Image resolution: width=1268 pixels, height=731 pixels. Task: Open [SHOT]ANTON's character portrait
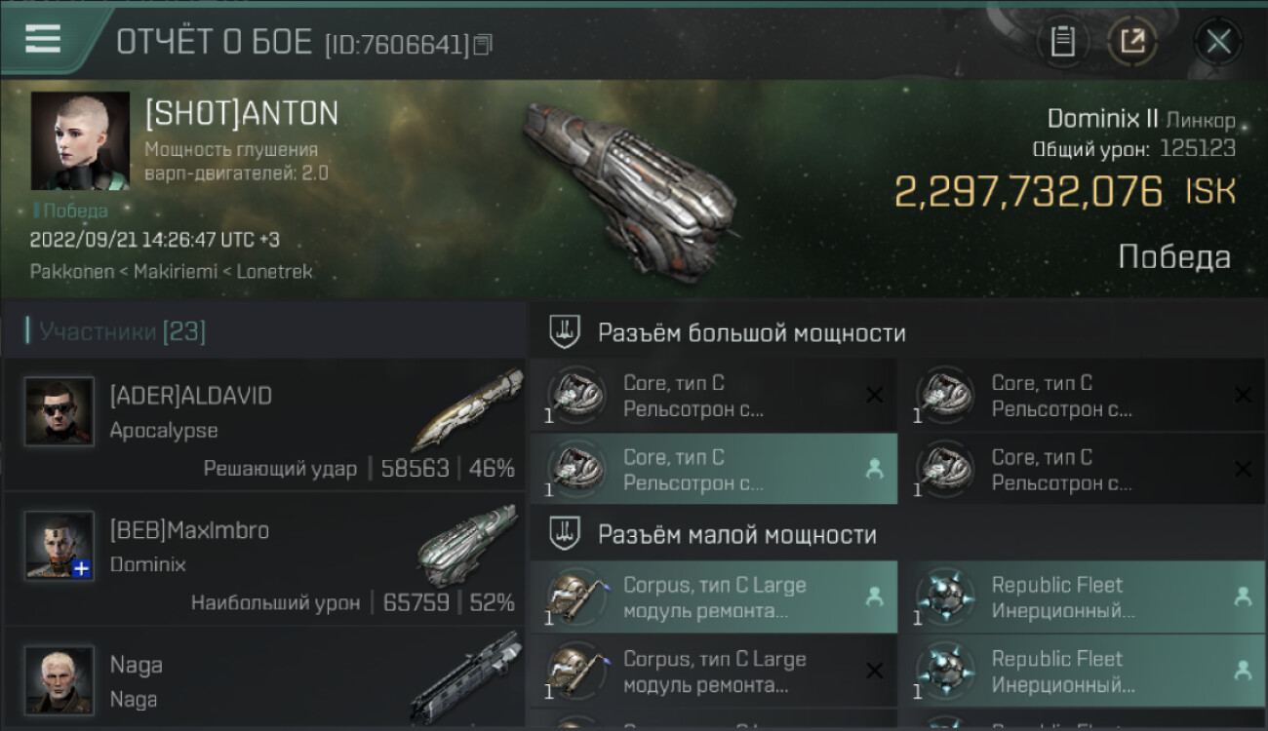coord(80,140)
